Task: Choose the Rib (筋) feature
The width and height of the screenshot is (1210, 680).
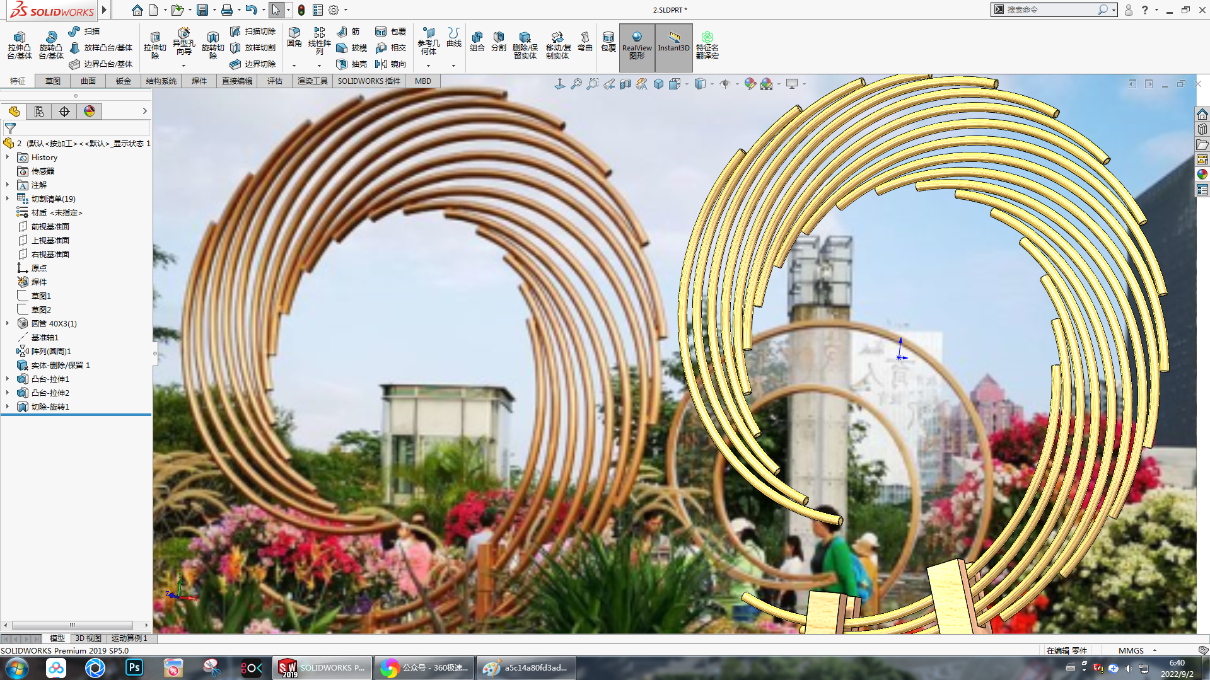Action: click(x=348, y=32)
